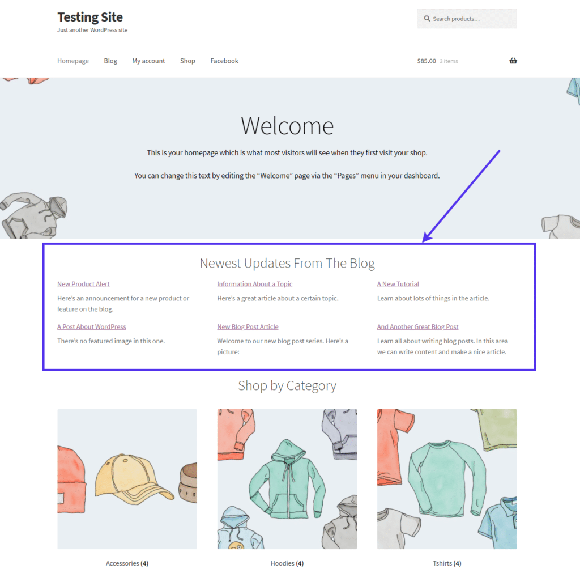Screen dimensions: 580x573
Task: View the Accessories category link
Action: (x=126, y=563)
